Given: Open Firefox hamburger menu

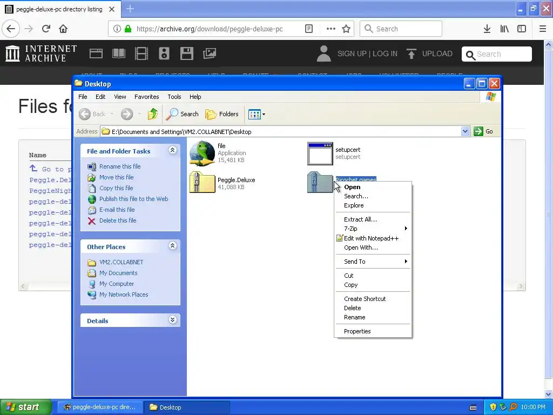Looking at the screenshot, I should [x=543, y=29].
